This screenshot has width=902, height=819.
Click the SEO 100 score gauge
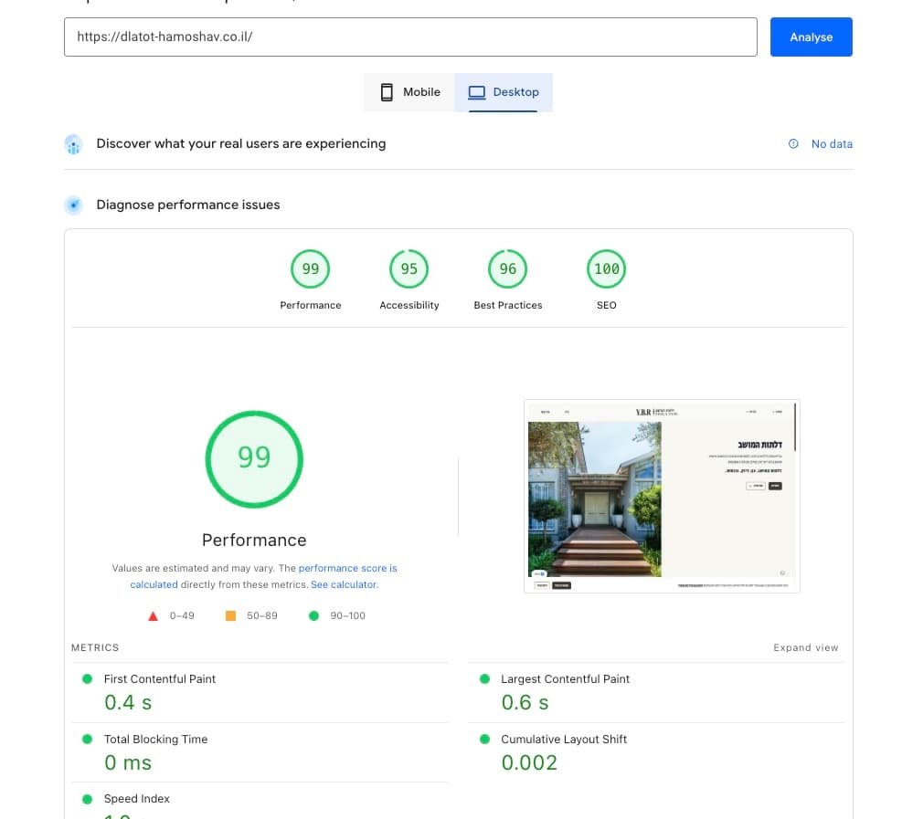click(x=606, y=268)
